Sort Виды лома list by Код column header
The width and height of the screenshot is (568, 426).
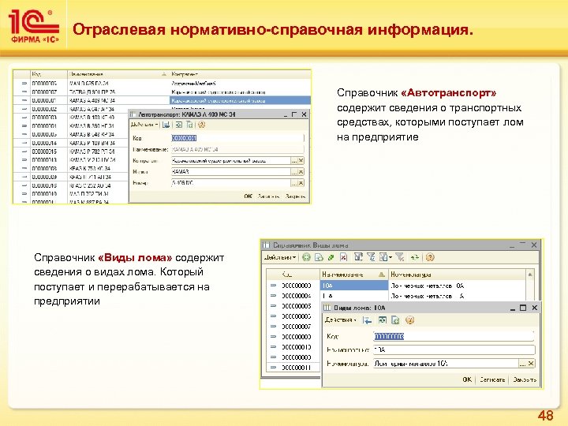click(x=293, y=275)
